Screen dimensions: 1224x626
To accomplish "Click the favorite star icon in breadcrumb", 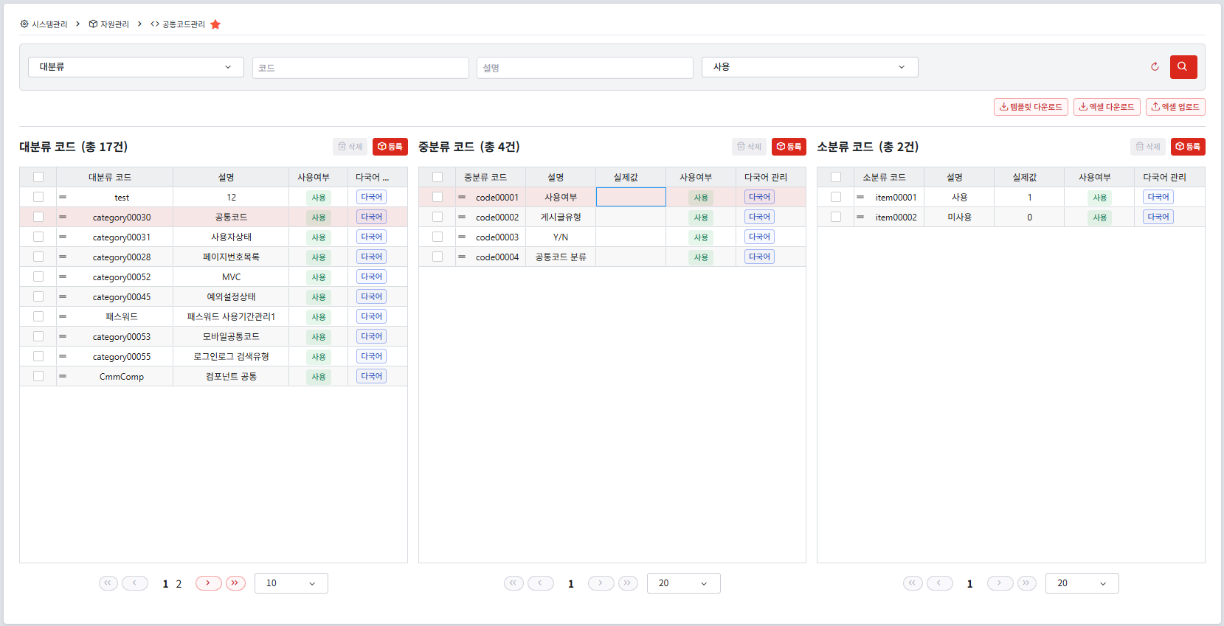I will click(x=215, y=24).
